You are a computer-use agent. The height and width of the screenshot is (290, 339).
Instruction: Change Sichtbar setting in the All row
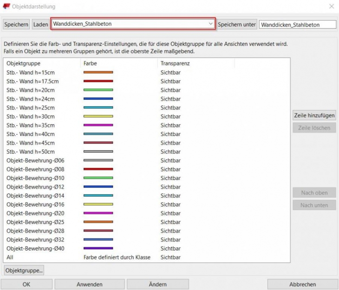click(x=170, y=257)
